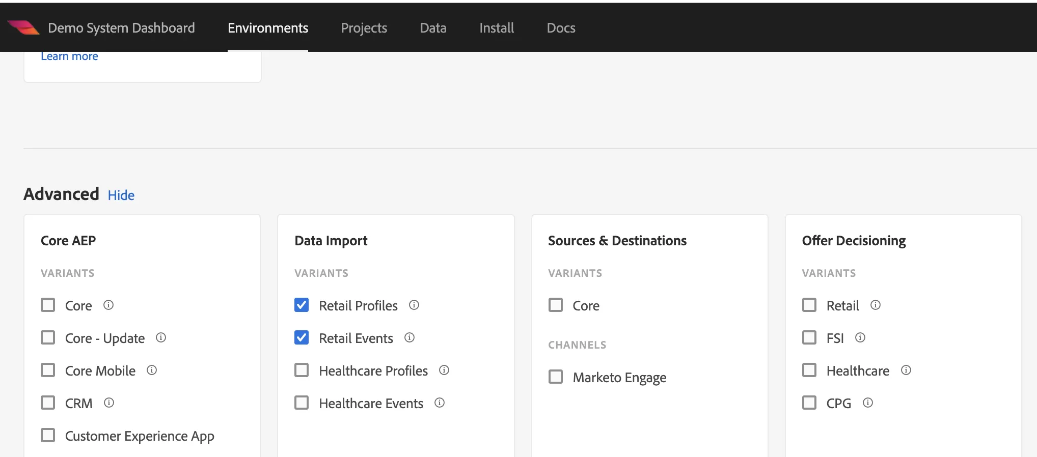This screenshot has height=457, width=1037.
Task: Click info icon beside Offer Decisioning Healthcare
Action: [x=906, y=370]
